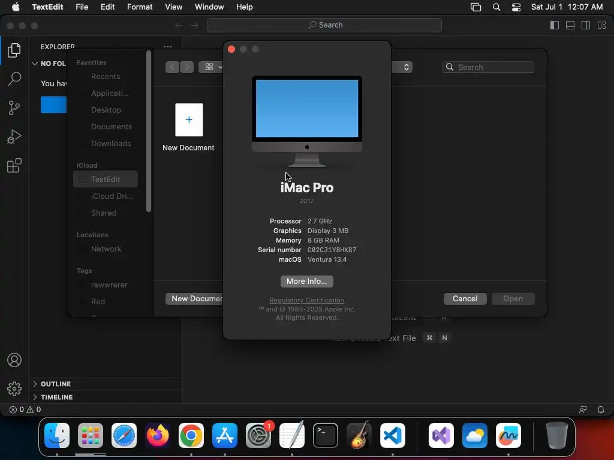This screenshot has height=460, width=614.
Task: Open Search in VS Code activity bar
Action: (x=14, y=78)
